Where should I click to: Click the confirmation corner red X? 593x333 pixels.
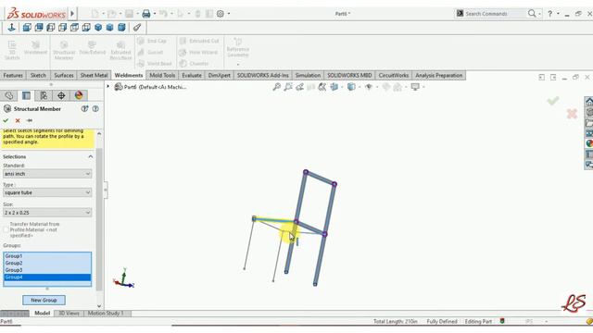click(x=572, y=114)
